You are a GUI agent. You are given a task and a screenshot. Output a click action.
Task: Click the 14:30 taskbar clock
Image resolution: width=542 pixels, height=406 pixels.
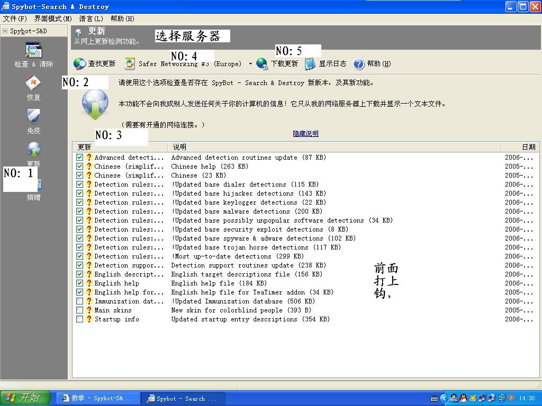click(x=527, y=398)
